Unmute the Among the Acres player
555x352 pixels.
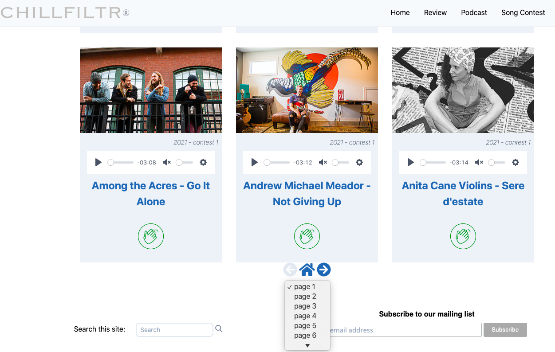point(167,162)
